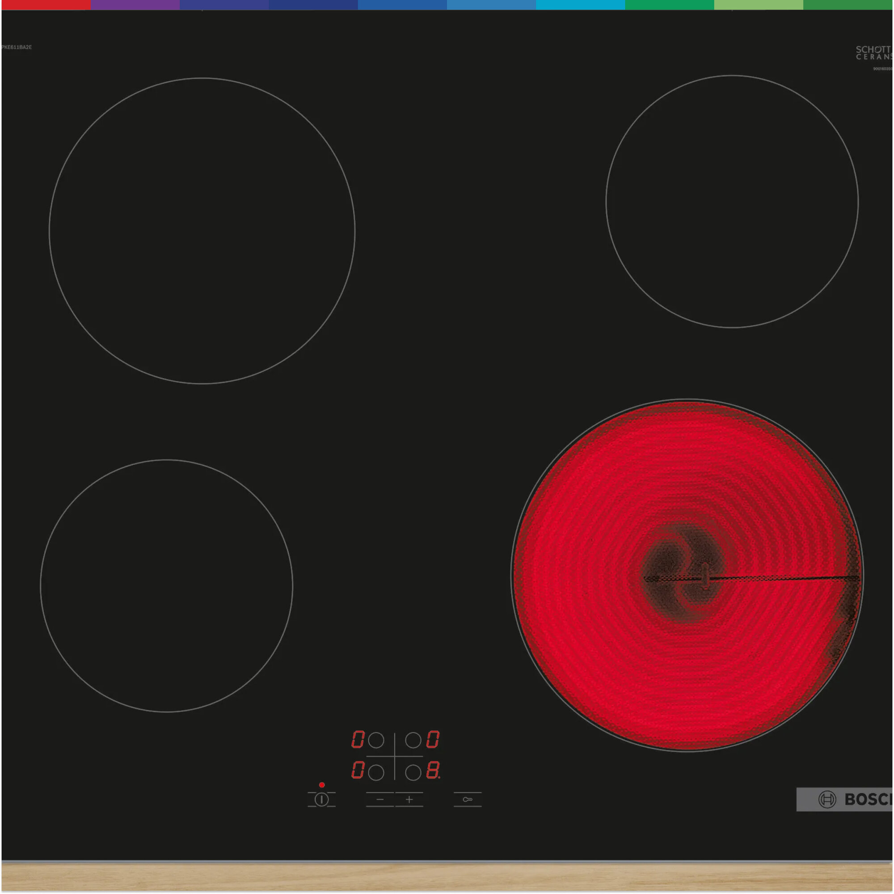Select the rear-left zone selector circle

click(376, 740)
